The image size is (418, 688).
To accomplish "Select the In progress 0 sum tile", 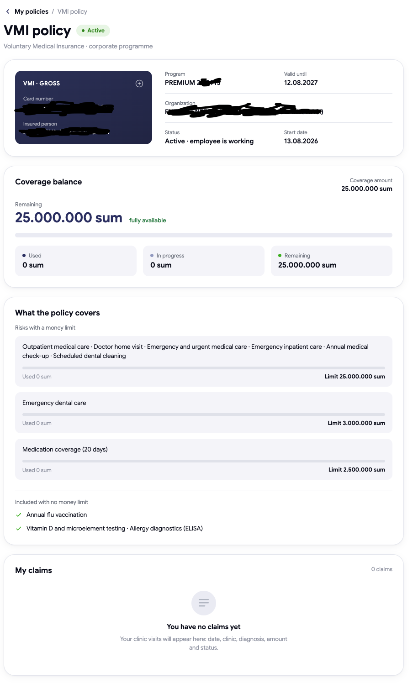I will point(204,261).
